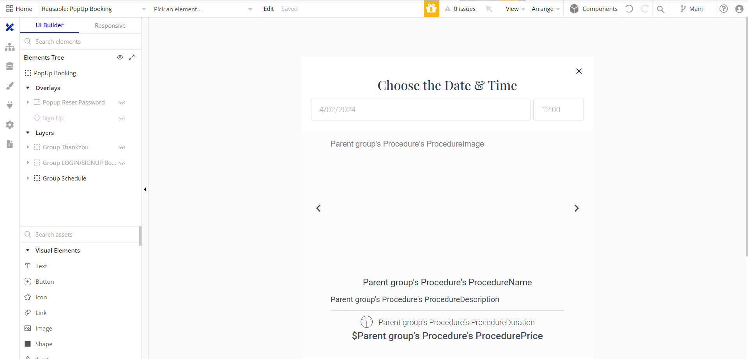Open the Arrange menu
748x359 pixels.
545,9
